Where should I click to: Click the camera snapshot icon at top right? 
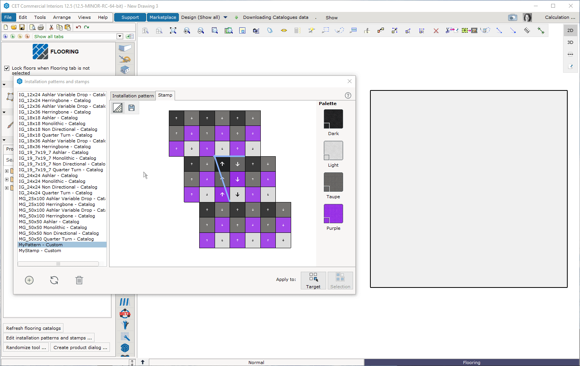coord(512,17)
